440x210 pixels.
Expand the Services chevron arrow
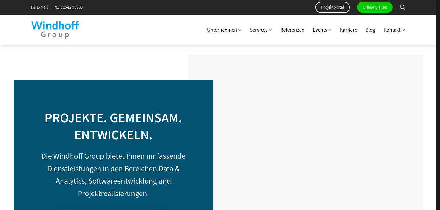click(x=271, y=30)
